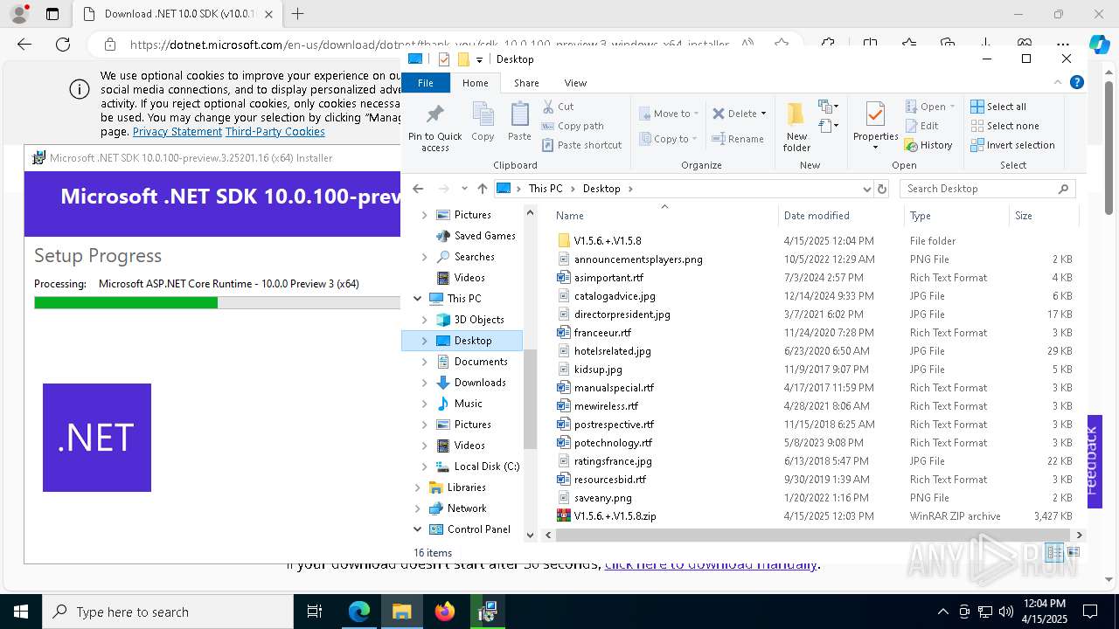
Task: Collapse the ribbon with chevron
Action: (1059, 82)
